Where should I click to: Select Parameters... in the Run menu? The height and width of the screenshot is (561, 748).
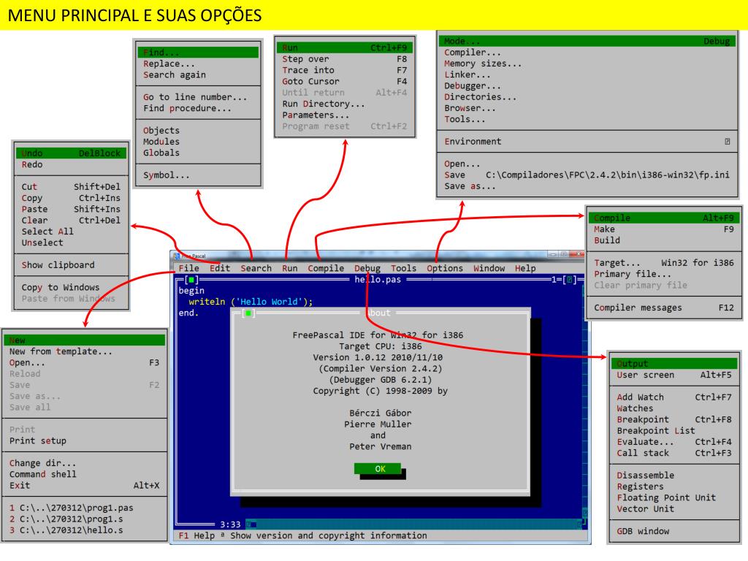(x=345, y=115)
